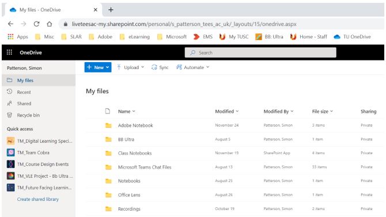Click the Sharing column header
386x217 pixels.
coord(368,111)
